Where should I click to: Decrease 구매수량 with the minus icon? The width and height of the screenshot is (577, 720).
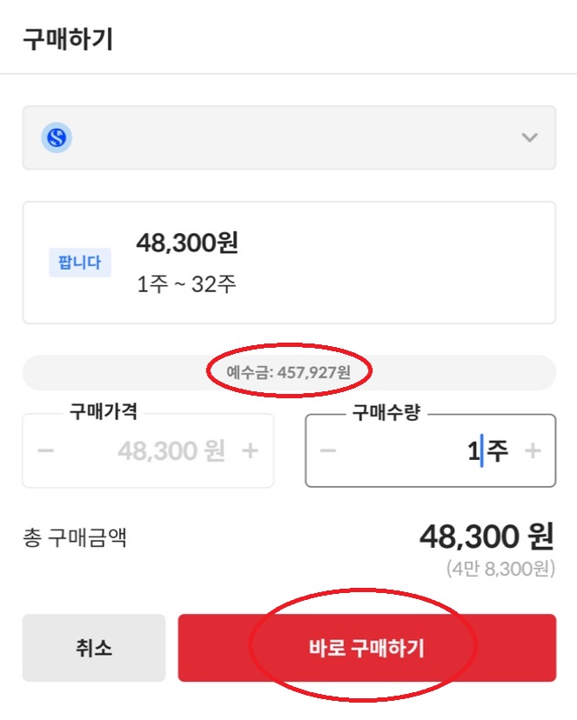coord(328,450)
